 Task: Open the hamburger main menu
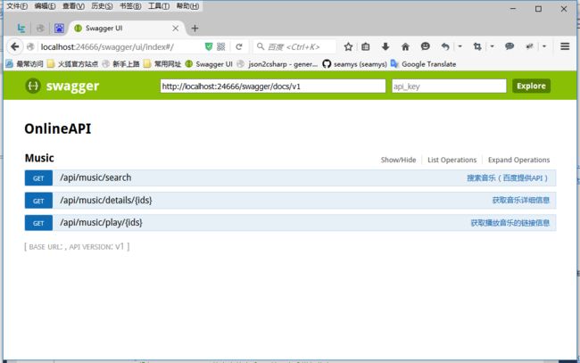(565, 46)
